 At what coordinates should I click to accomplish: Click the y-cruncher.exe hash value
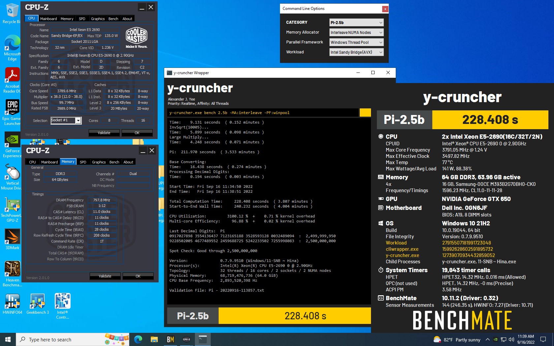pos(468,255)
